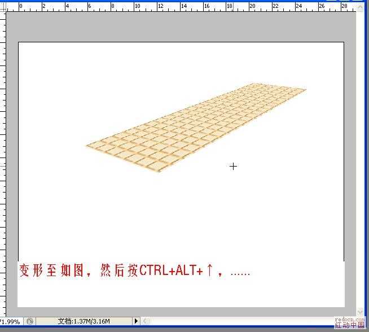
Task: Click the 28 mark on horizontal ruler
Action: click(344, 6)
